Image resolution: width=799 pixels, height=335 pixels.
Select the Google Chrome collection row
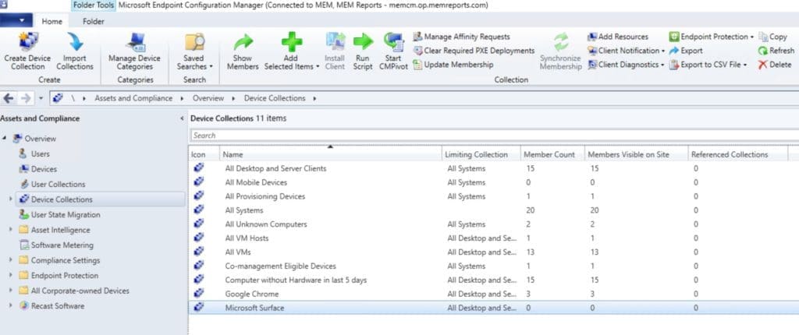tap(493, 294)
